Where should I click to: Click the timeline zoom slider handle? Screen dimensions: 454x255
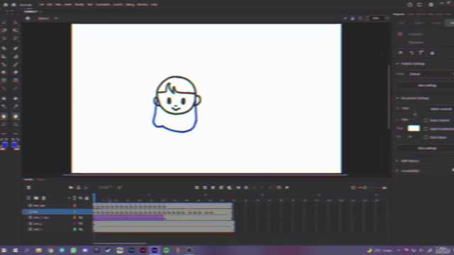tap(365, 188)
